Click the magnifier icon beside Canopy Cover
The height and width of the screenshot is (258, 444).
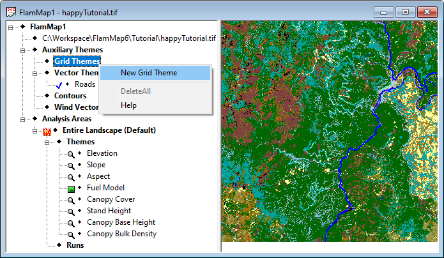pyautogui.click(x=71, y=201)
